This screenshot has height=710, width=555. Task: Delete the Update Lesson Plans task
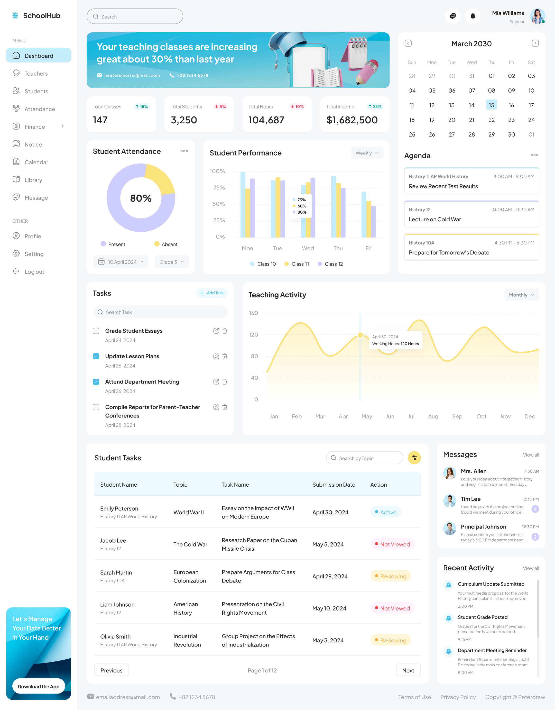(225, 356)
